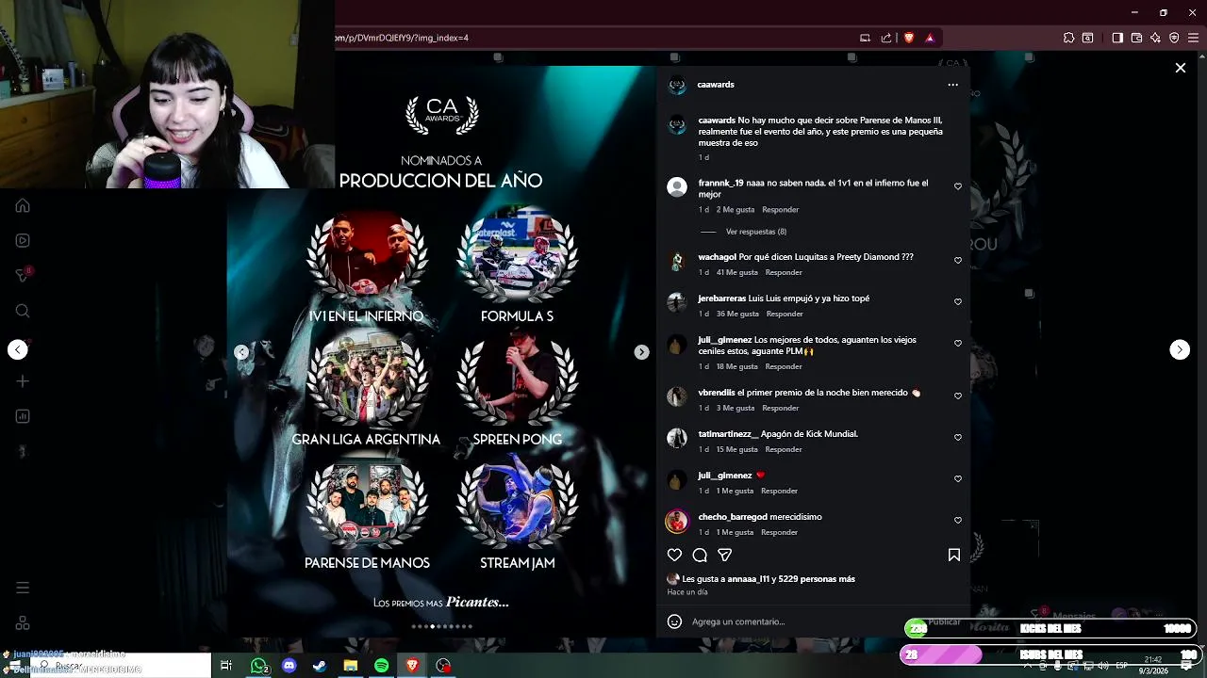Screen dimensions: 1207x678
Task: Save the post with the bookmark icon
Action: click(x=954, y=556)
